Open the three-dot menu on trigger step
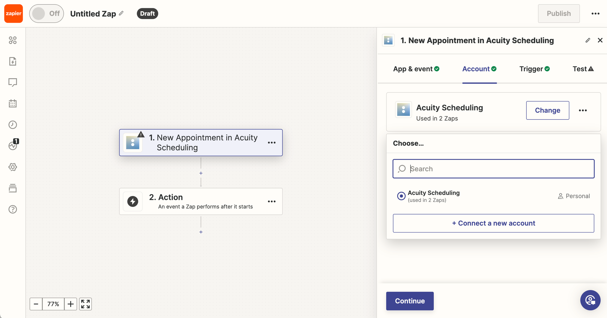 271,143
